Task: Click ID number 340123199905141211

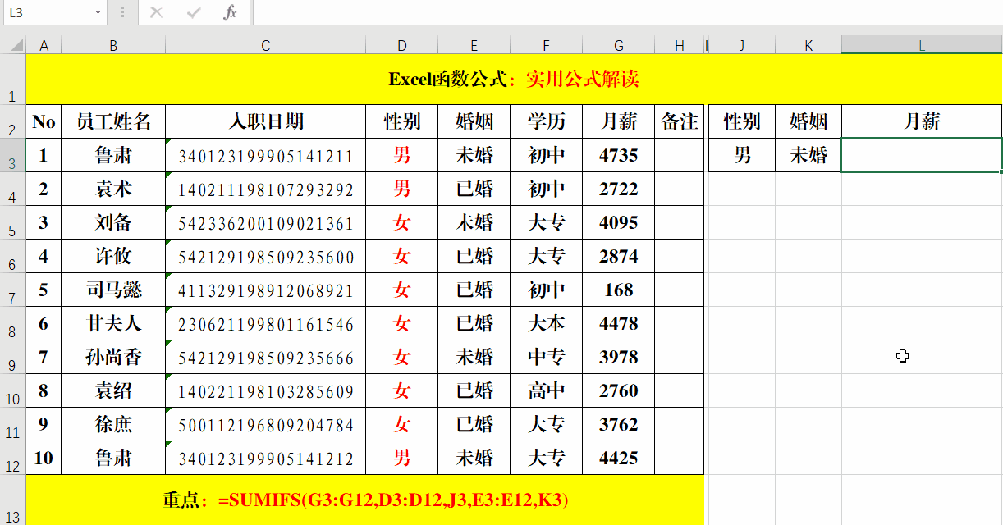Action: 266,155
